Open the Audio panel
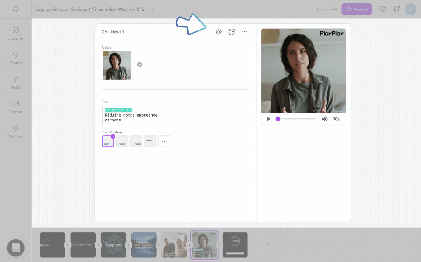 point(16,82)
